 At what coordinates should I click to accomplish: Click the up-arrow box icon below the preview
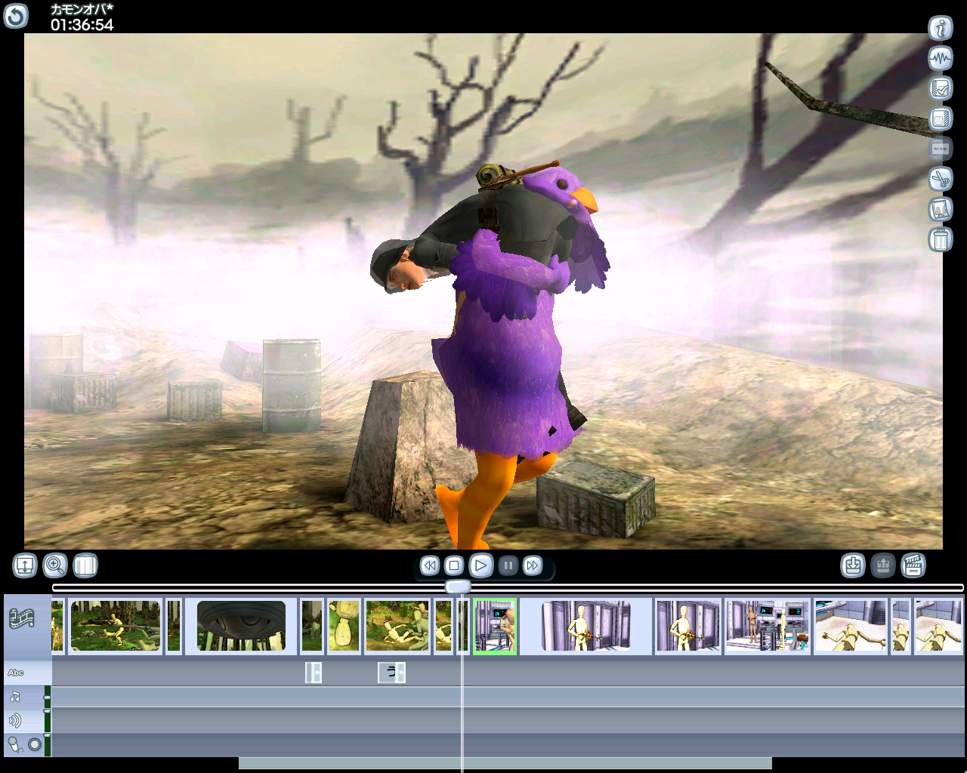click(x=25, y=565)
